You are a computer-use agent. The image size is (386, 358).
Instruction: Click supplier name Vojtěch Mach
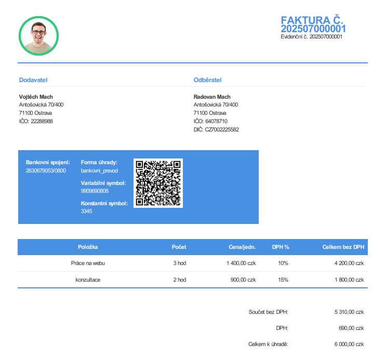coord(36,97)
